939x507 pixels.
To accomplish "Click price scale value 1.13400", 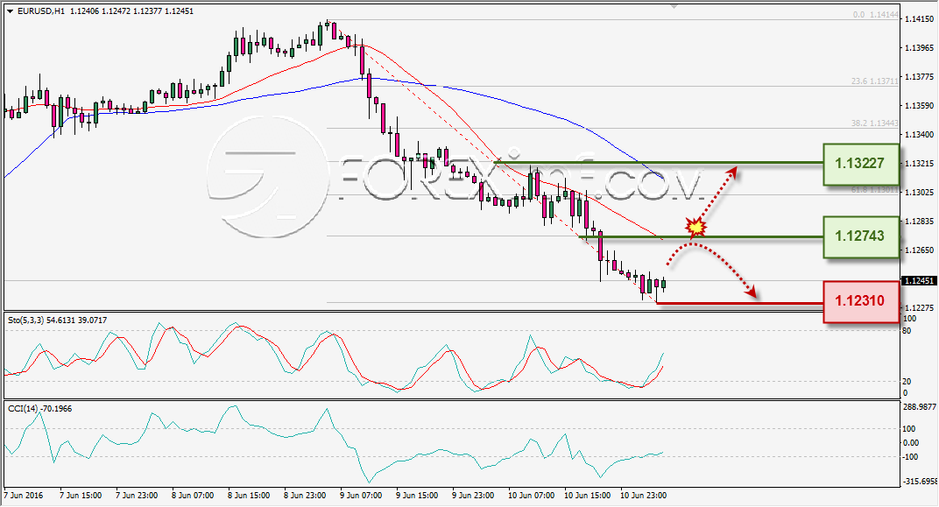I will tap(919, 134).
